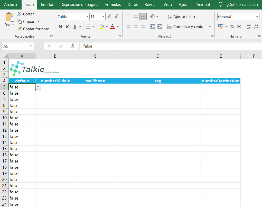Click the Pegar paste icon
Viewport: 262px width, 207px height.
click(x=10, y=17)
